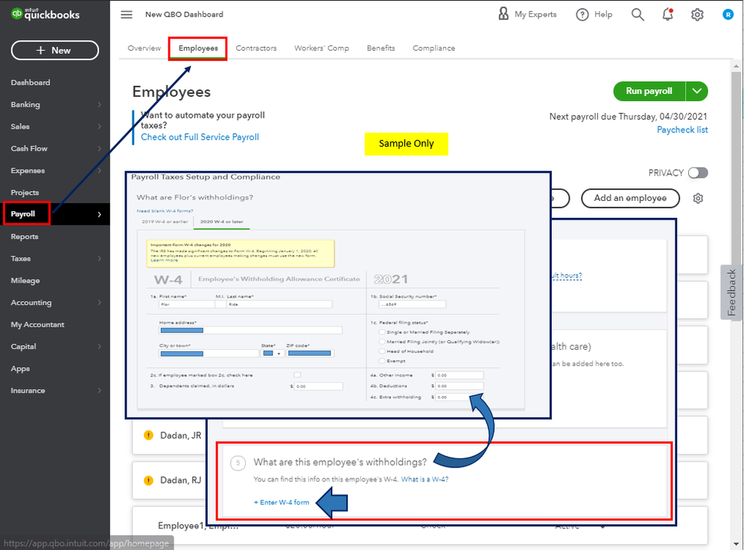
Task: Open My Experts panel
Action: coord(527,14)
